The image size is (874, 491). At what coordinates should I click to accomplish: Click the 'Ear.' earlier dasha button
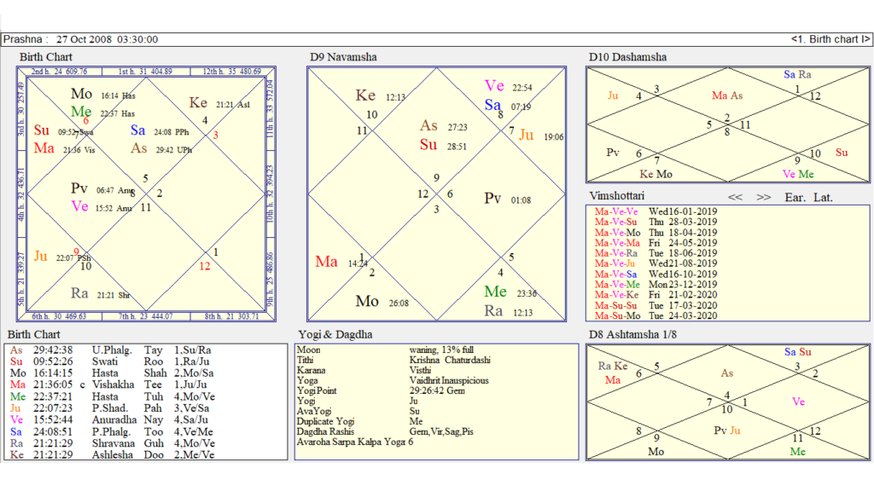[795, 197]
